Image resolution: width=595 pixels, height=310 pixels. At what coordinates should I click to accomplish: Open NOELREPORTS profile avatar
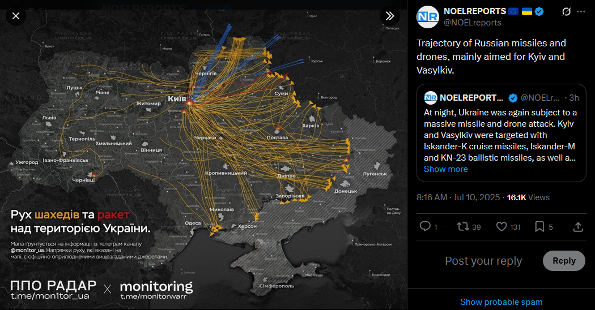pos(428,17)
